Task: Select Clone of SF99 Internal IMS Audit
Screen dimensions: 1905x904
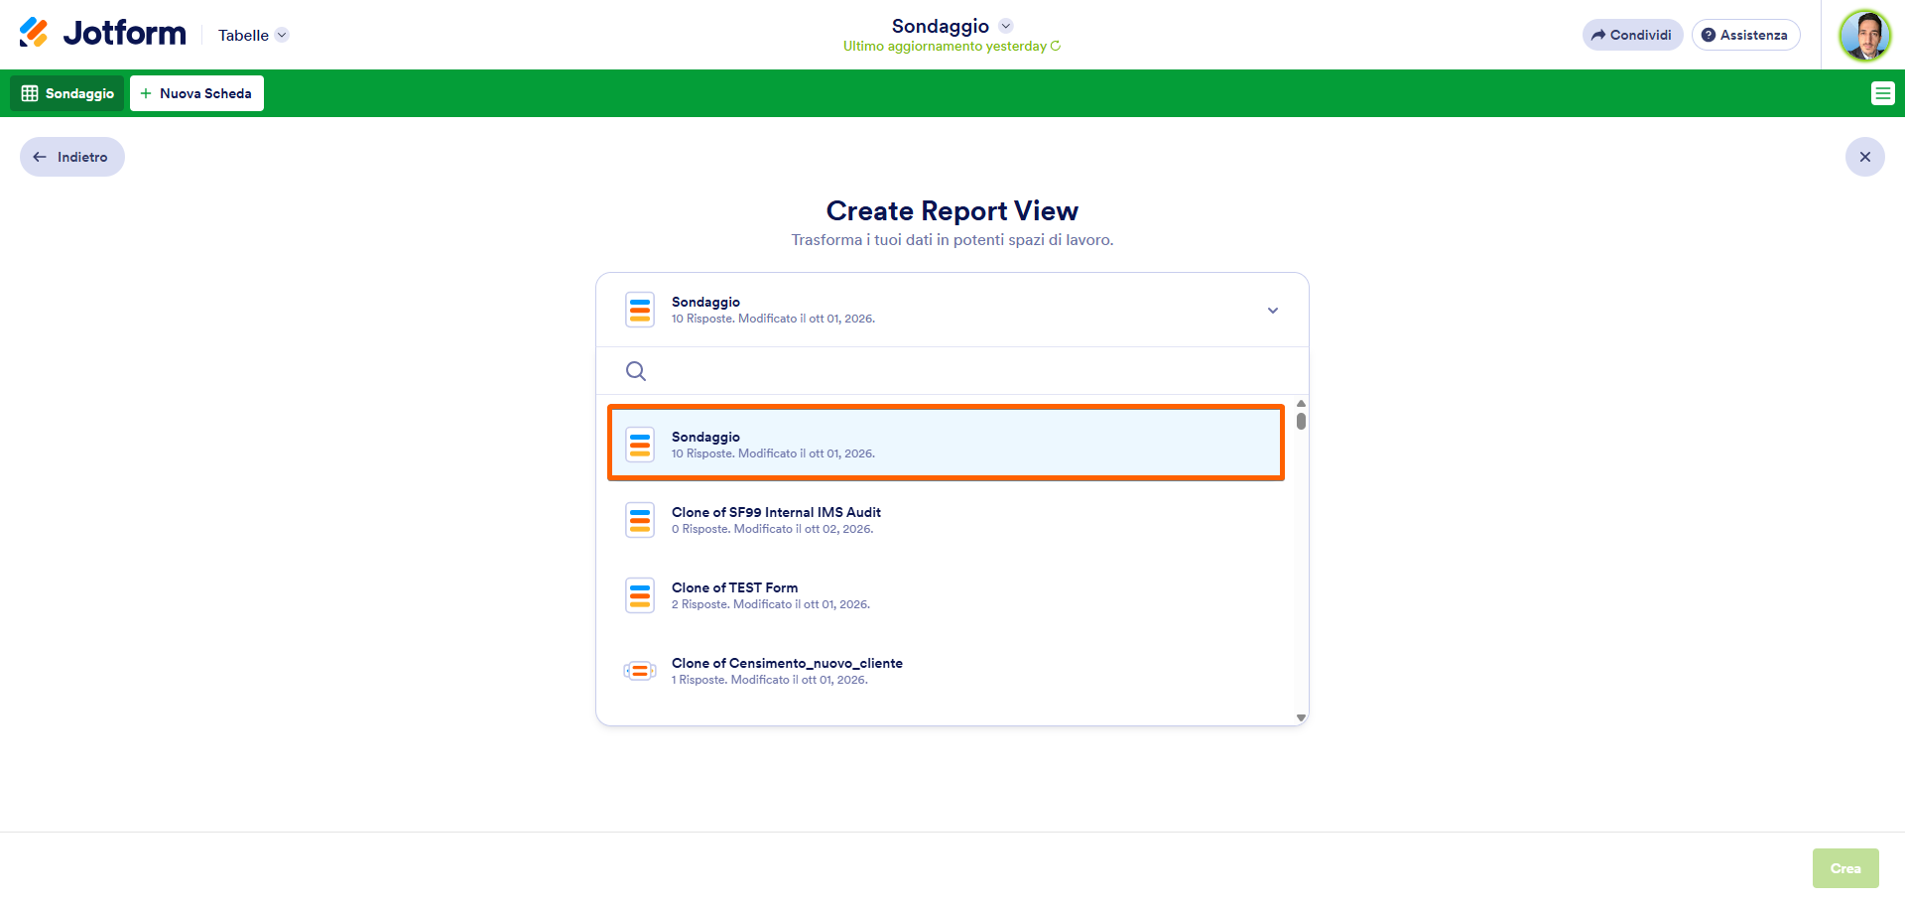Action: point(946,520)
